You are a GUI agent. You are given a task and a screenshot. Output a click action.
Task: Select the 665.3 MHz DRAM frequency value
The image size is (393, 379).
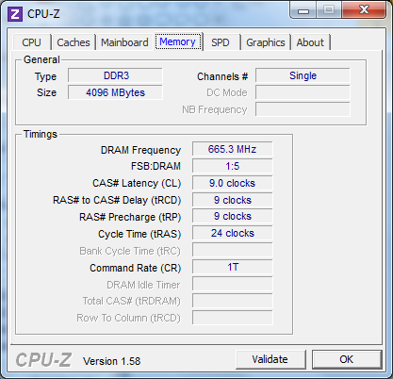pyautogui.click(x=233, y=149)
